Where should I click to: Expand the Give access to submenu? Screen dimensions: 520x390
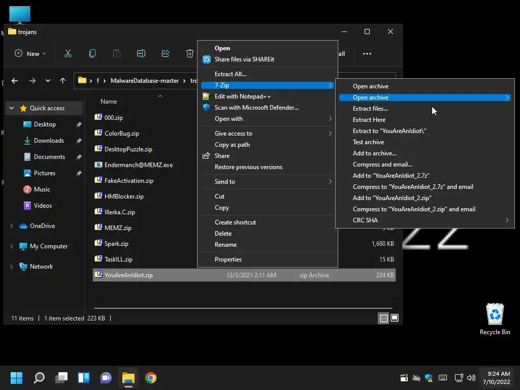tap(330, 134)
